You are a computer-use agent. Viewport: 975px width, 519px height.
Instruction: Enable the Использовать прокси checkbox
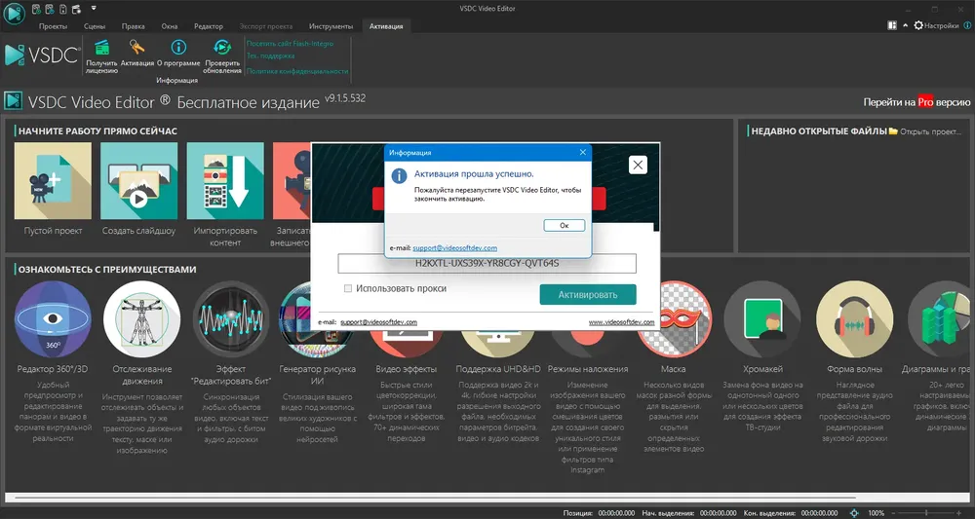point(348,288)
